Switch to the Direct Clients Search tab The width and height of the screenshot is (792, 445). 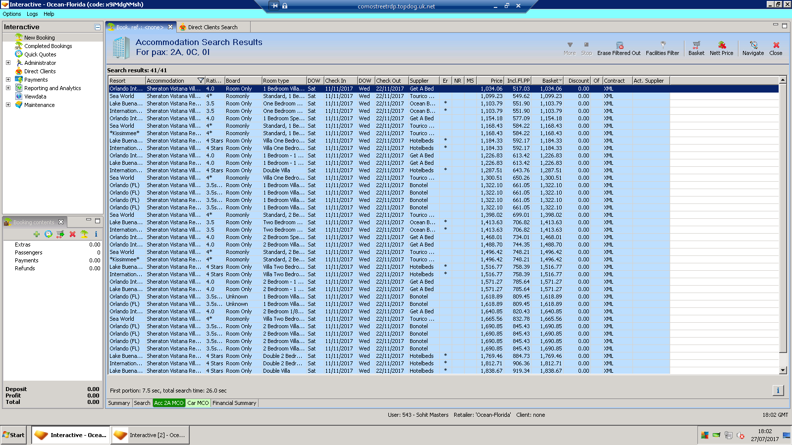coord(212,27)
